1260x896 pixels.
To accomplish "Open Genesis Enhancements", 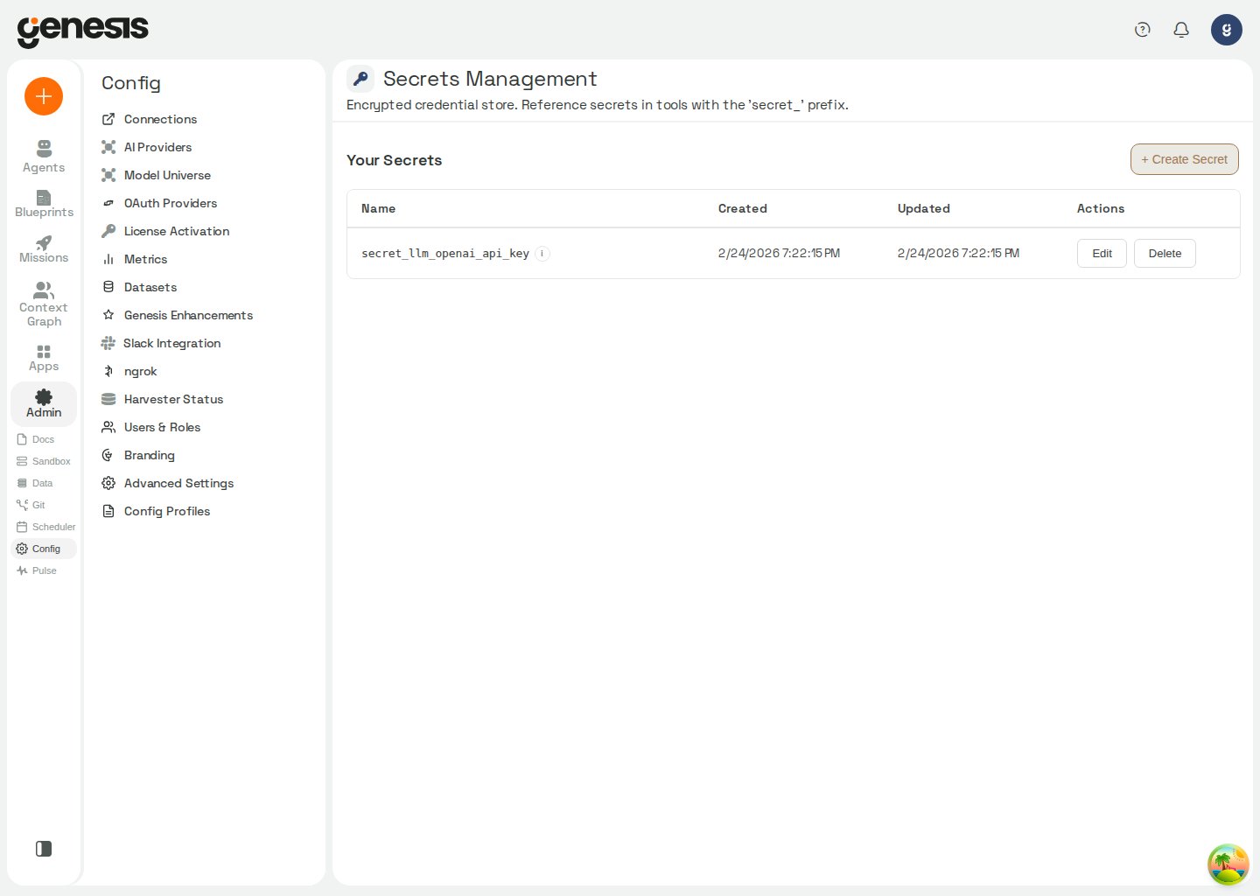I will coord(178,315).
